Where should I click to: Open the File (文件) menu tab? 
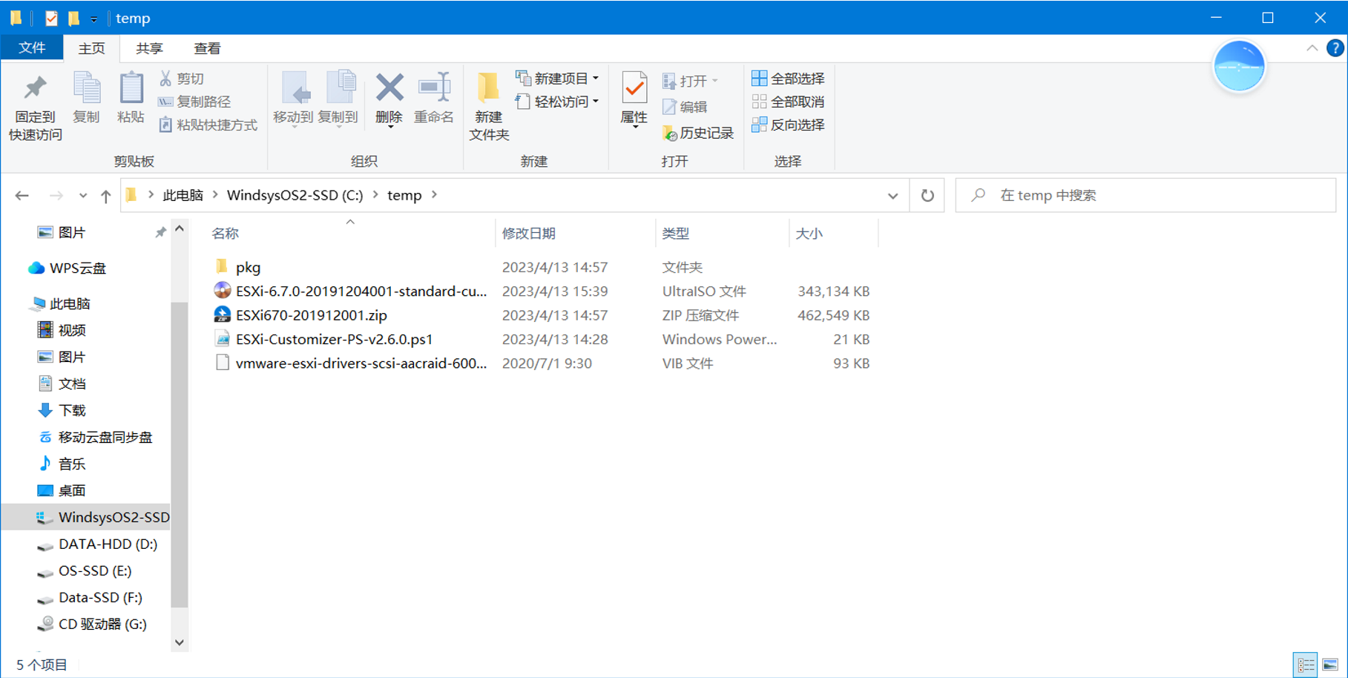point(32,48)
